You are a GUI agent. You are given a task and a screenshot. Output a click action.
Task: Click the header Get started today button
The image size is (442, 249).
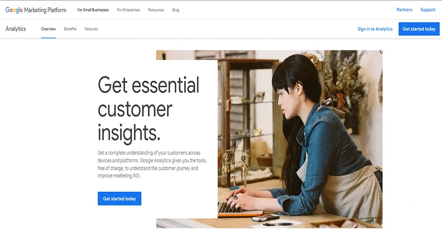tap(419, 29)
